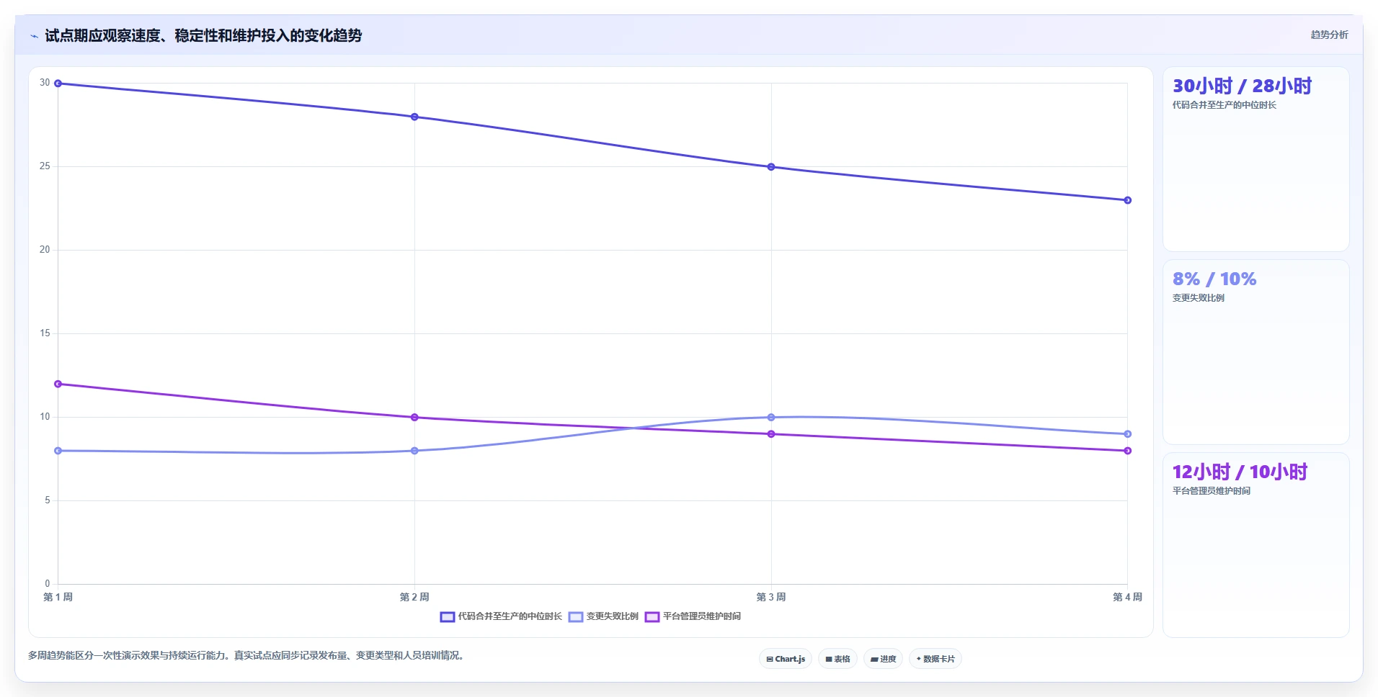The image size is (1378, 697).
Task: Click the 平台管理员维护时间 card caption
Action: (x=1211, y=491)
